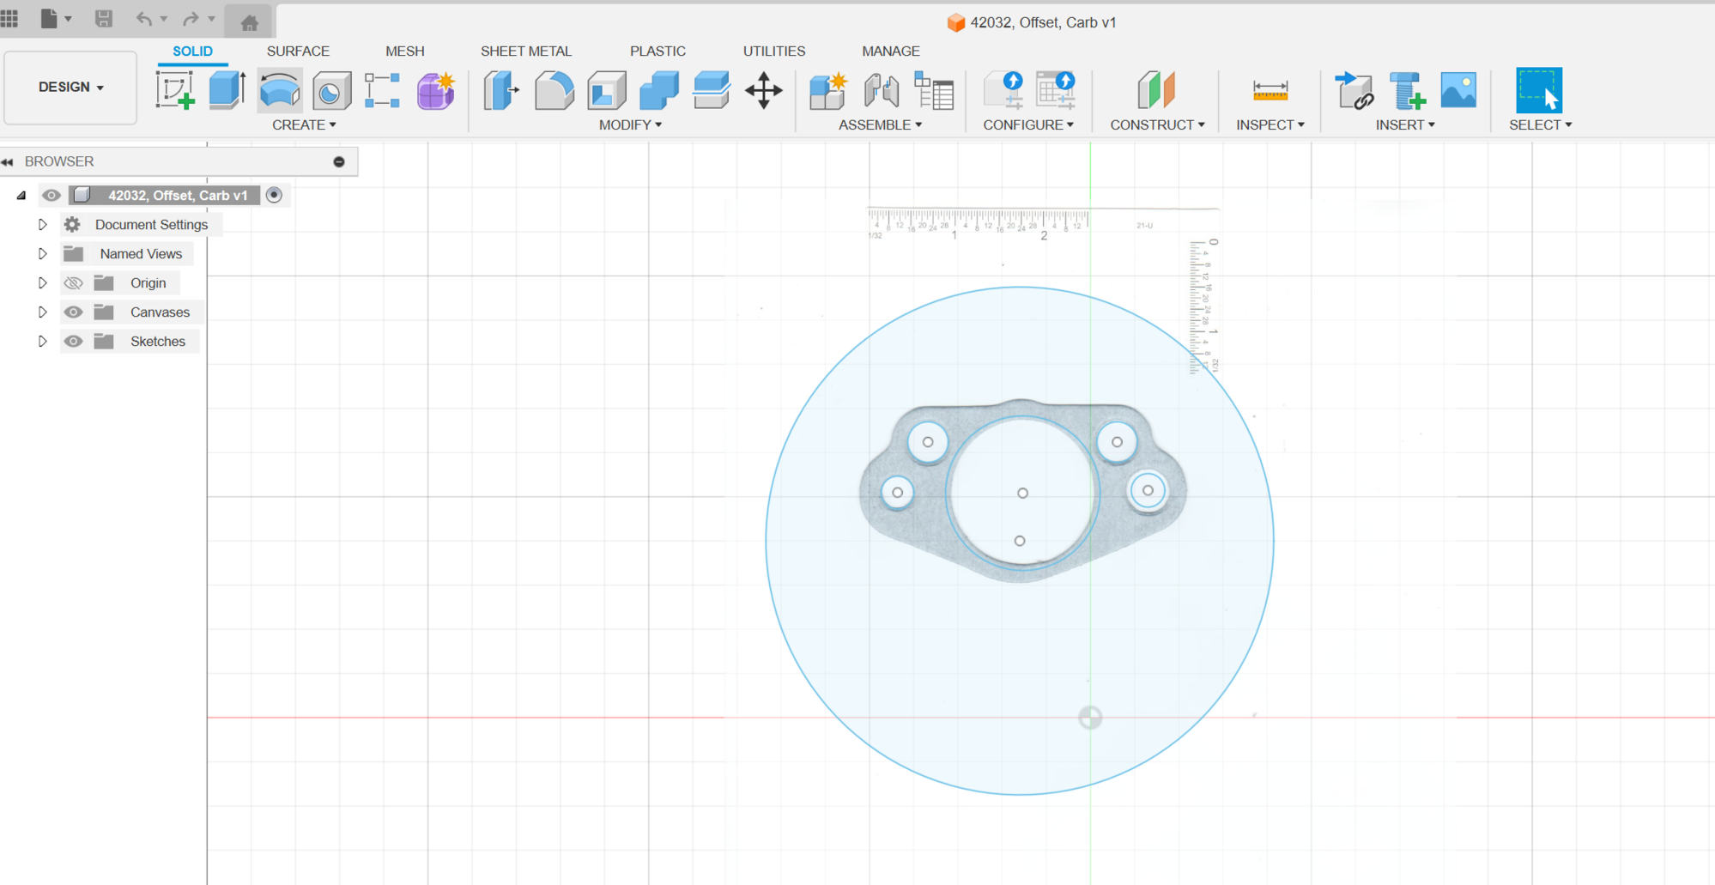The height and width of the screenshot is (885, 1715).
Task: Choose the Fillet tool
Action: [554, 90]
